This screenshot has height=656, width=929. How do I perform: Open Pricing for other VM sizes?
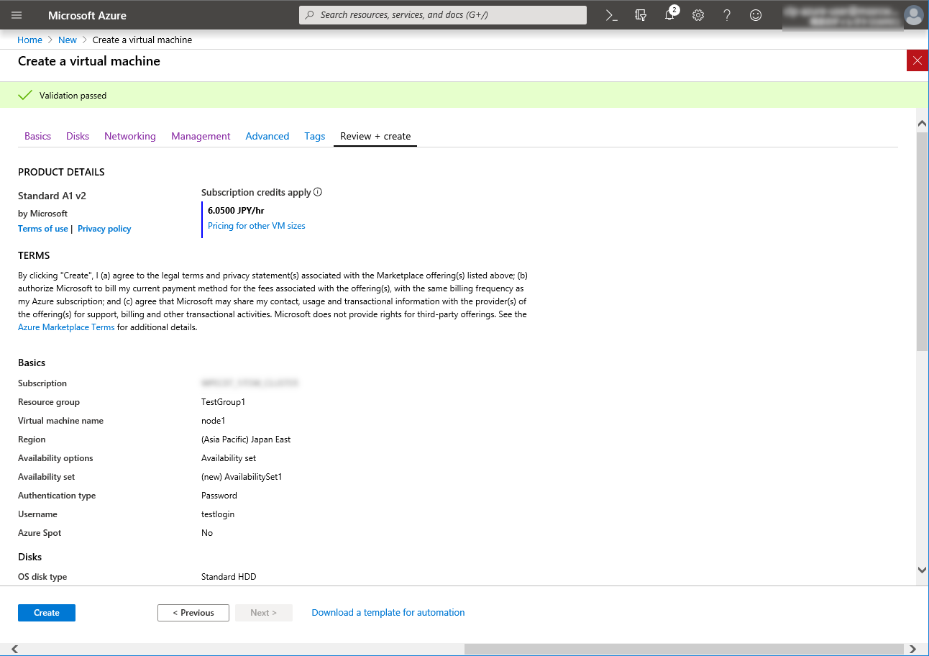pos(256,226)
